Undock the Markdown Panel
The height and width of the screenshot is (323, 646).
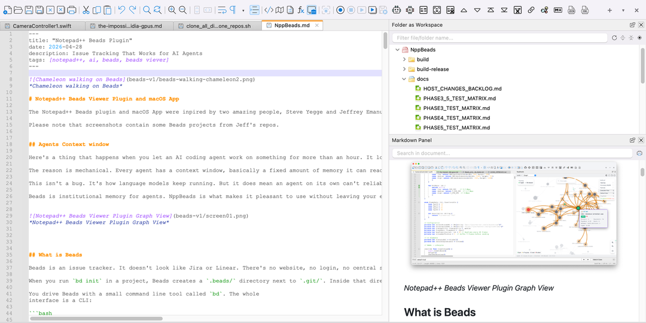point(632,140)
